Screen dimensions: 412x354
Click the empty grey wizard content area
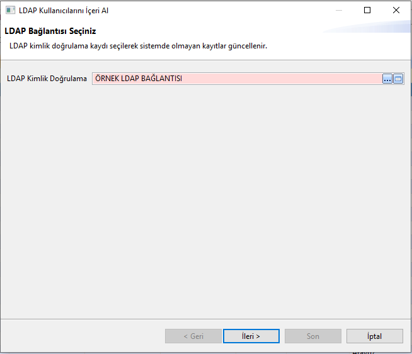click(x=205, y=201)
